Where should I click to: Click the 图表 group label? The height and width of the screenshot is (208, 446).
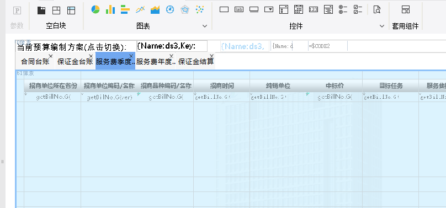(143, 26)
